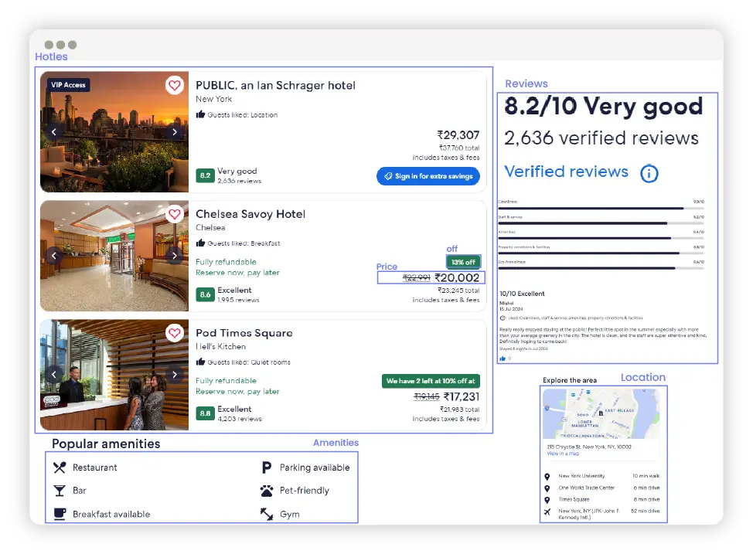Click thumbs-up icon beside Guests liked: Quiet rooms

point(200,362)
